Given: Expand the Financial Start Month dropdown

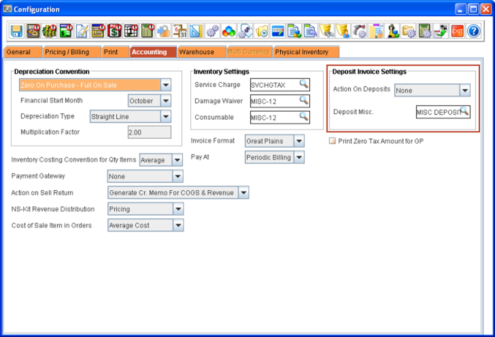Looking at the screenshot, I should (166, 101).
